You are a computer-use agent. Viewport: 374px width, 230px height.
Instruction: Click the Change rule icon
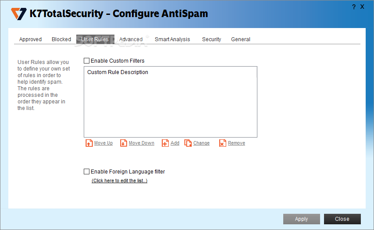(188, 143)
